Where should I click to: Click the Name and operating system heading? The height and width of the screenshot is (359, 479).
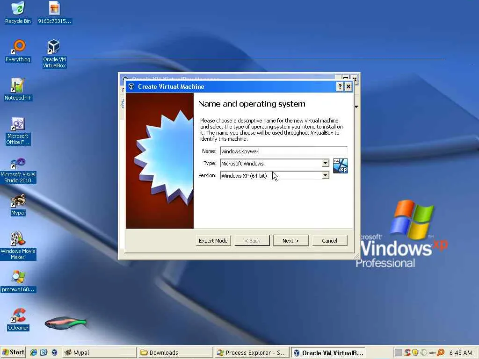pyautogui.click(x=251, y=104)
